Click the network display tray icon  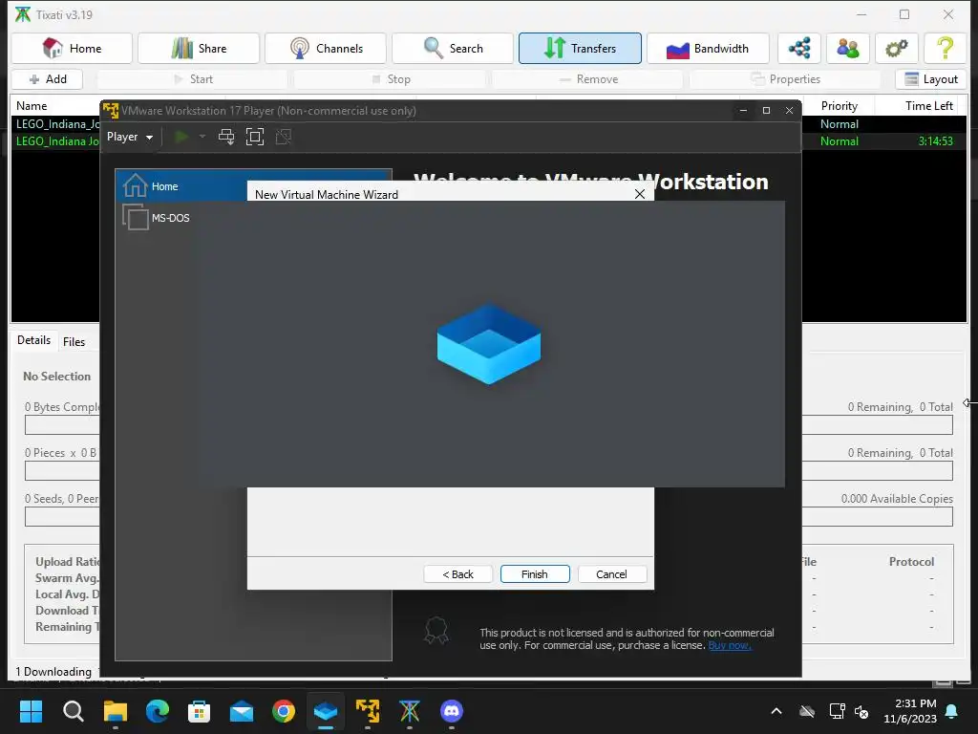(x=837, y=711)
